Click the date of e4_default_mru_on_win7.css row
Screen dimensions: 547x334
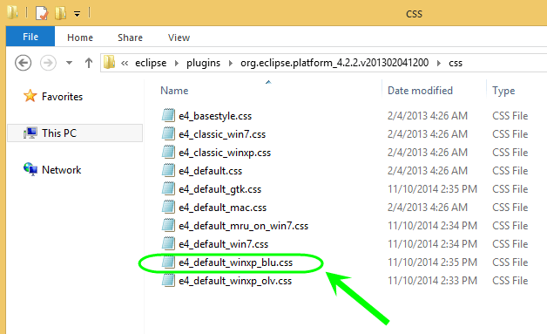pos(432,226)
